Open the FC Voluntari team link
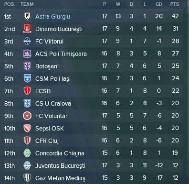Viewport: 189px width, 184px height. [52, 116]
